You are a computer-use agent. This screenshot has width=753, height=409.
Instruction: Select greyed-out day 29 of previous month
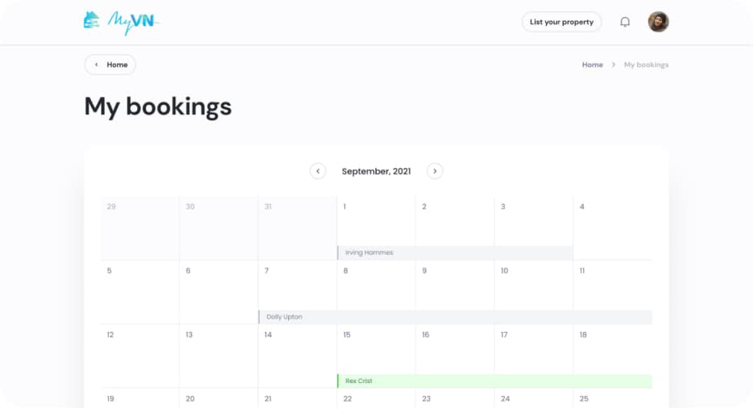click(x=140, y=228)
